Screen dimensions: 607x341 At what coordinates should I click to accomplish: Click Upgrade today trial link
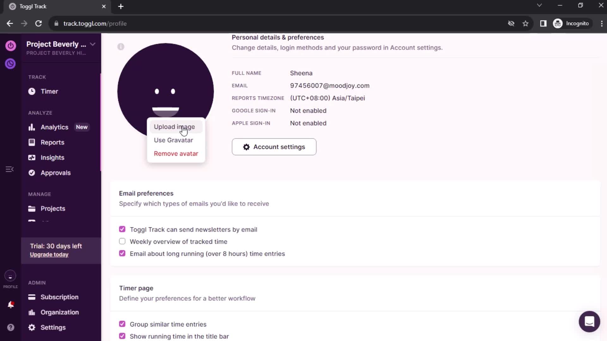pyautogui.click(x=49, y=255)
